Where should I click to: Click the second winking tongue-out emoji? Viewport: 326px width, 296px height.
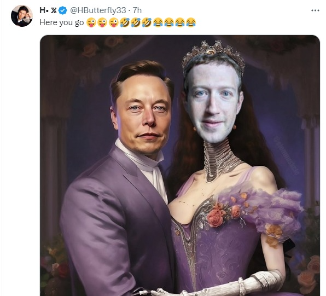102,22
